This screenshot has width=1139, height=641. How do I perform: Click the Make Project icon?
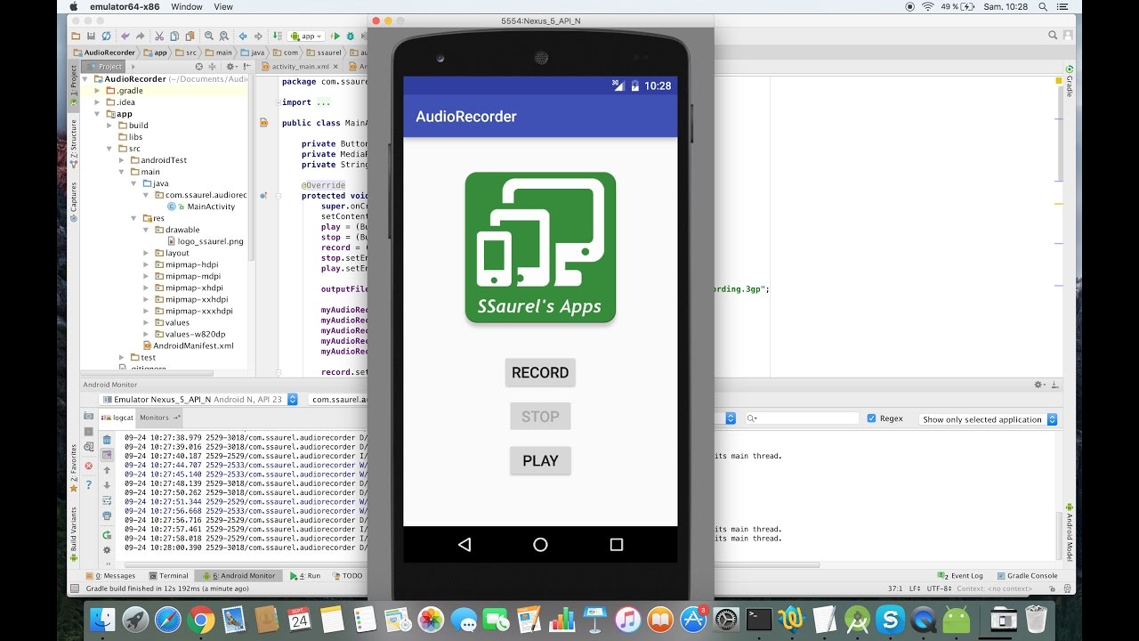pyautogui.click(x=278, y=36)
